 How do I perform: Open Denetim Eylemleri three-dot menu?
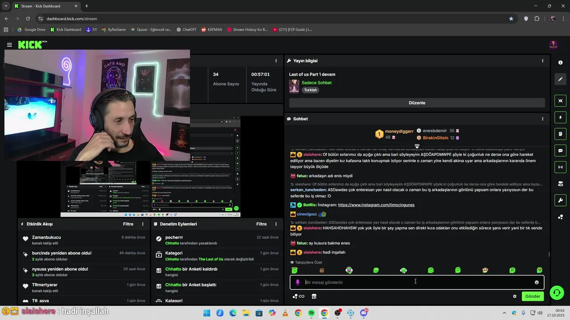click(x=277, y=224)
